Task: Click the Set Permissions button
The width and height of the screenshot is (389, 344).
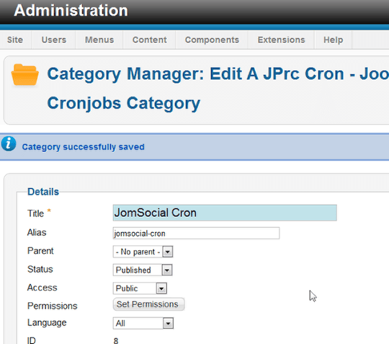Action: 148,304
